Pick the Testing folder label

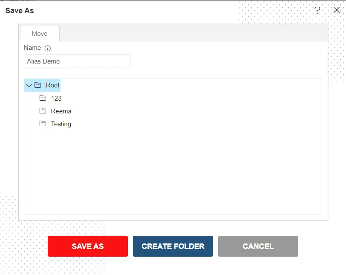point(61,124)
